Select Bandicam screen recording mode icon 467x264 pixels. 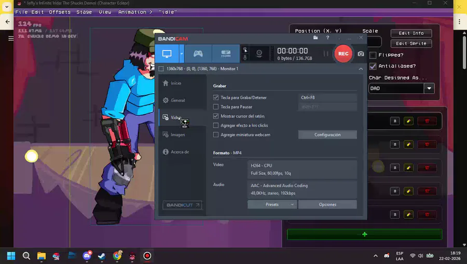[x=167, y=54]
